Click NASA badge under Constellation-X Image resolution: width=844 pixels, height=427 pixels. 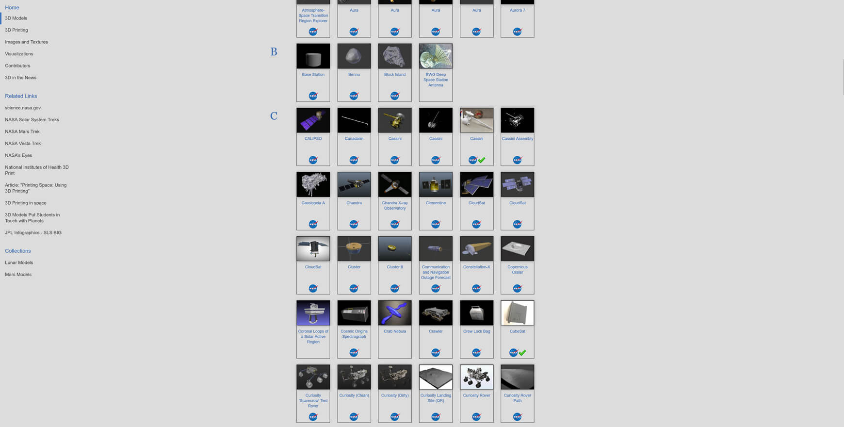click(477, 288)
